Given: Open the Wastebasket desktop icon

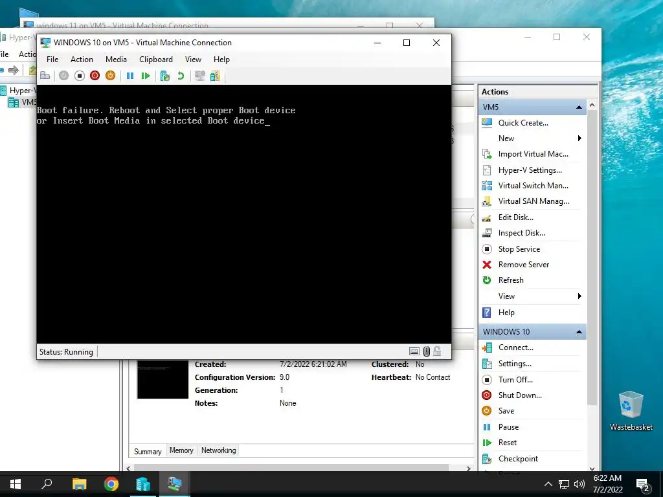Looking at the screenshot, I should pyautogui.click(x=631, y=411).
